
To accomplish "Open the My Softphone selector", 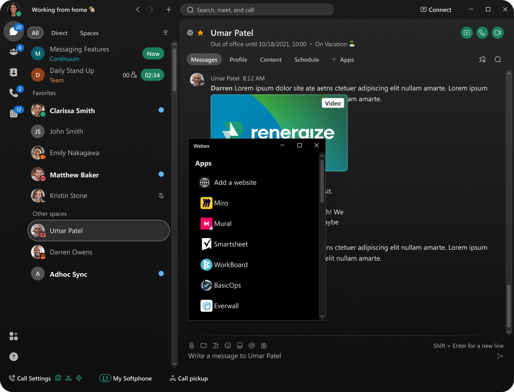I will click(x=126, y=379).
